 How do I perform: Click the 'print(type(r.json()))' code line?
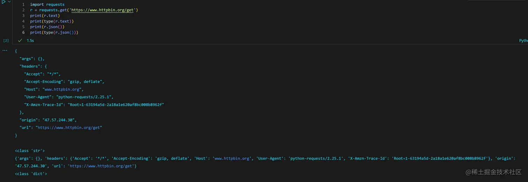[54, 32]
